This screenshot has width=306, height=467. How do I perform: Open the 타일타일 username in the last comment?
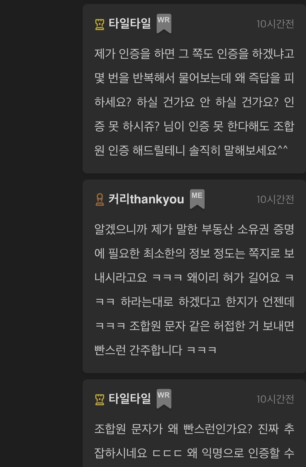pos(130,399)
